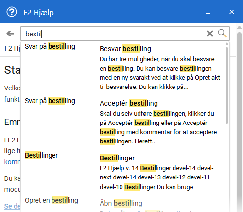243x212 pixels.
Task: Select the 'Bestillinger' category in the left column
Action: click(x=41, y=155)
